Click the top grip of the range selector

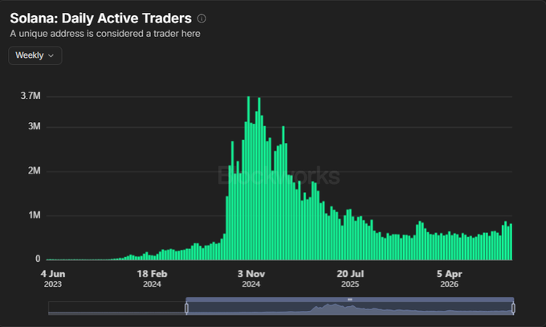tap(350, 300)
